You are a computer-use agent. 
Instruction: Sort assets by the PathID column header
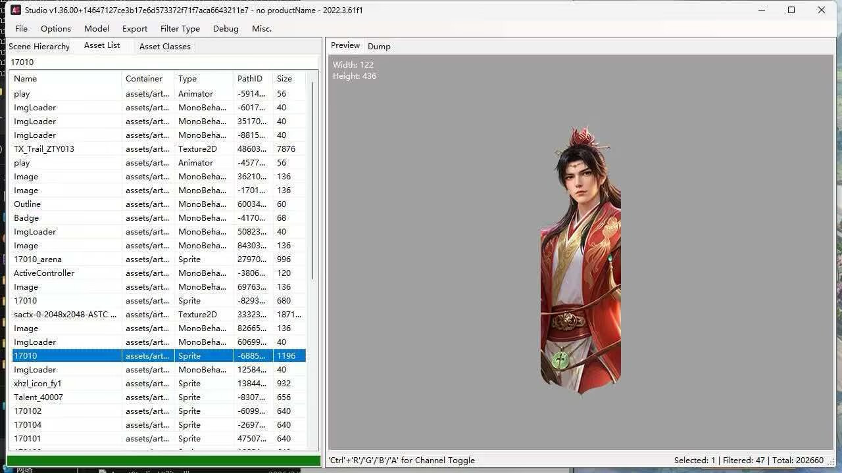pyautogui.click(x=253, y=78)
